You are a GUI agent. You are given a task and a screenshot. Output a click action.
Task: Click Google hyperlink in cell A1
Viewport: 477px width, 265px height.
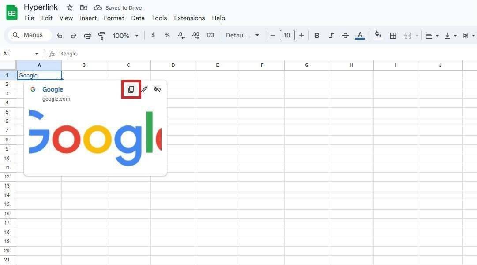tap(28, 75)
